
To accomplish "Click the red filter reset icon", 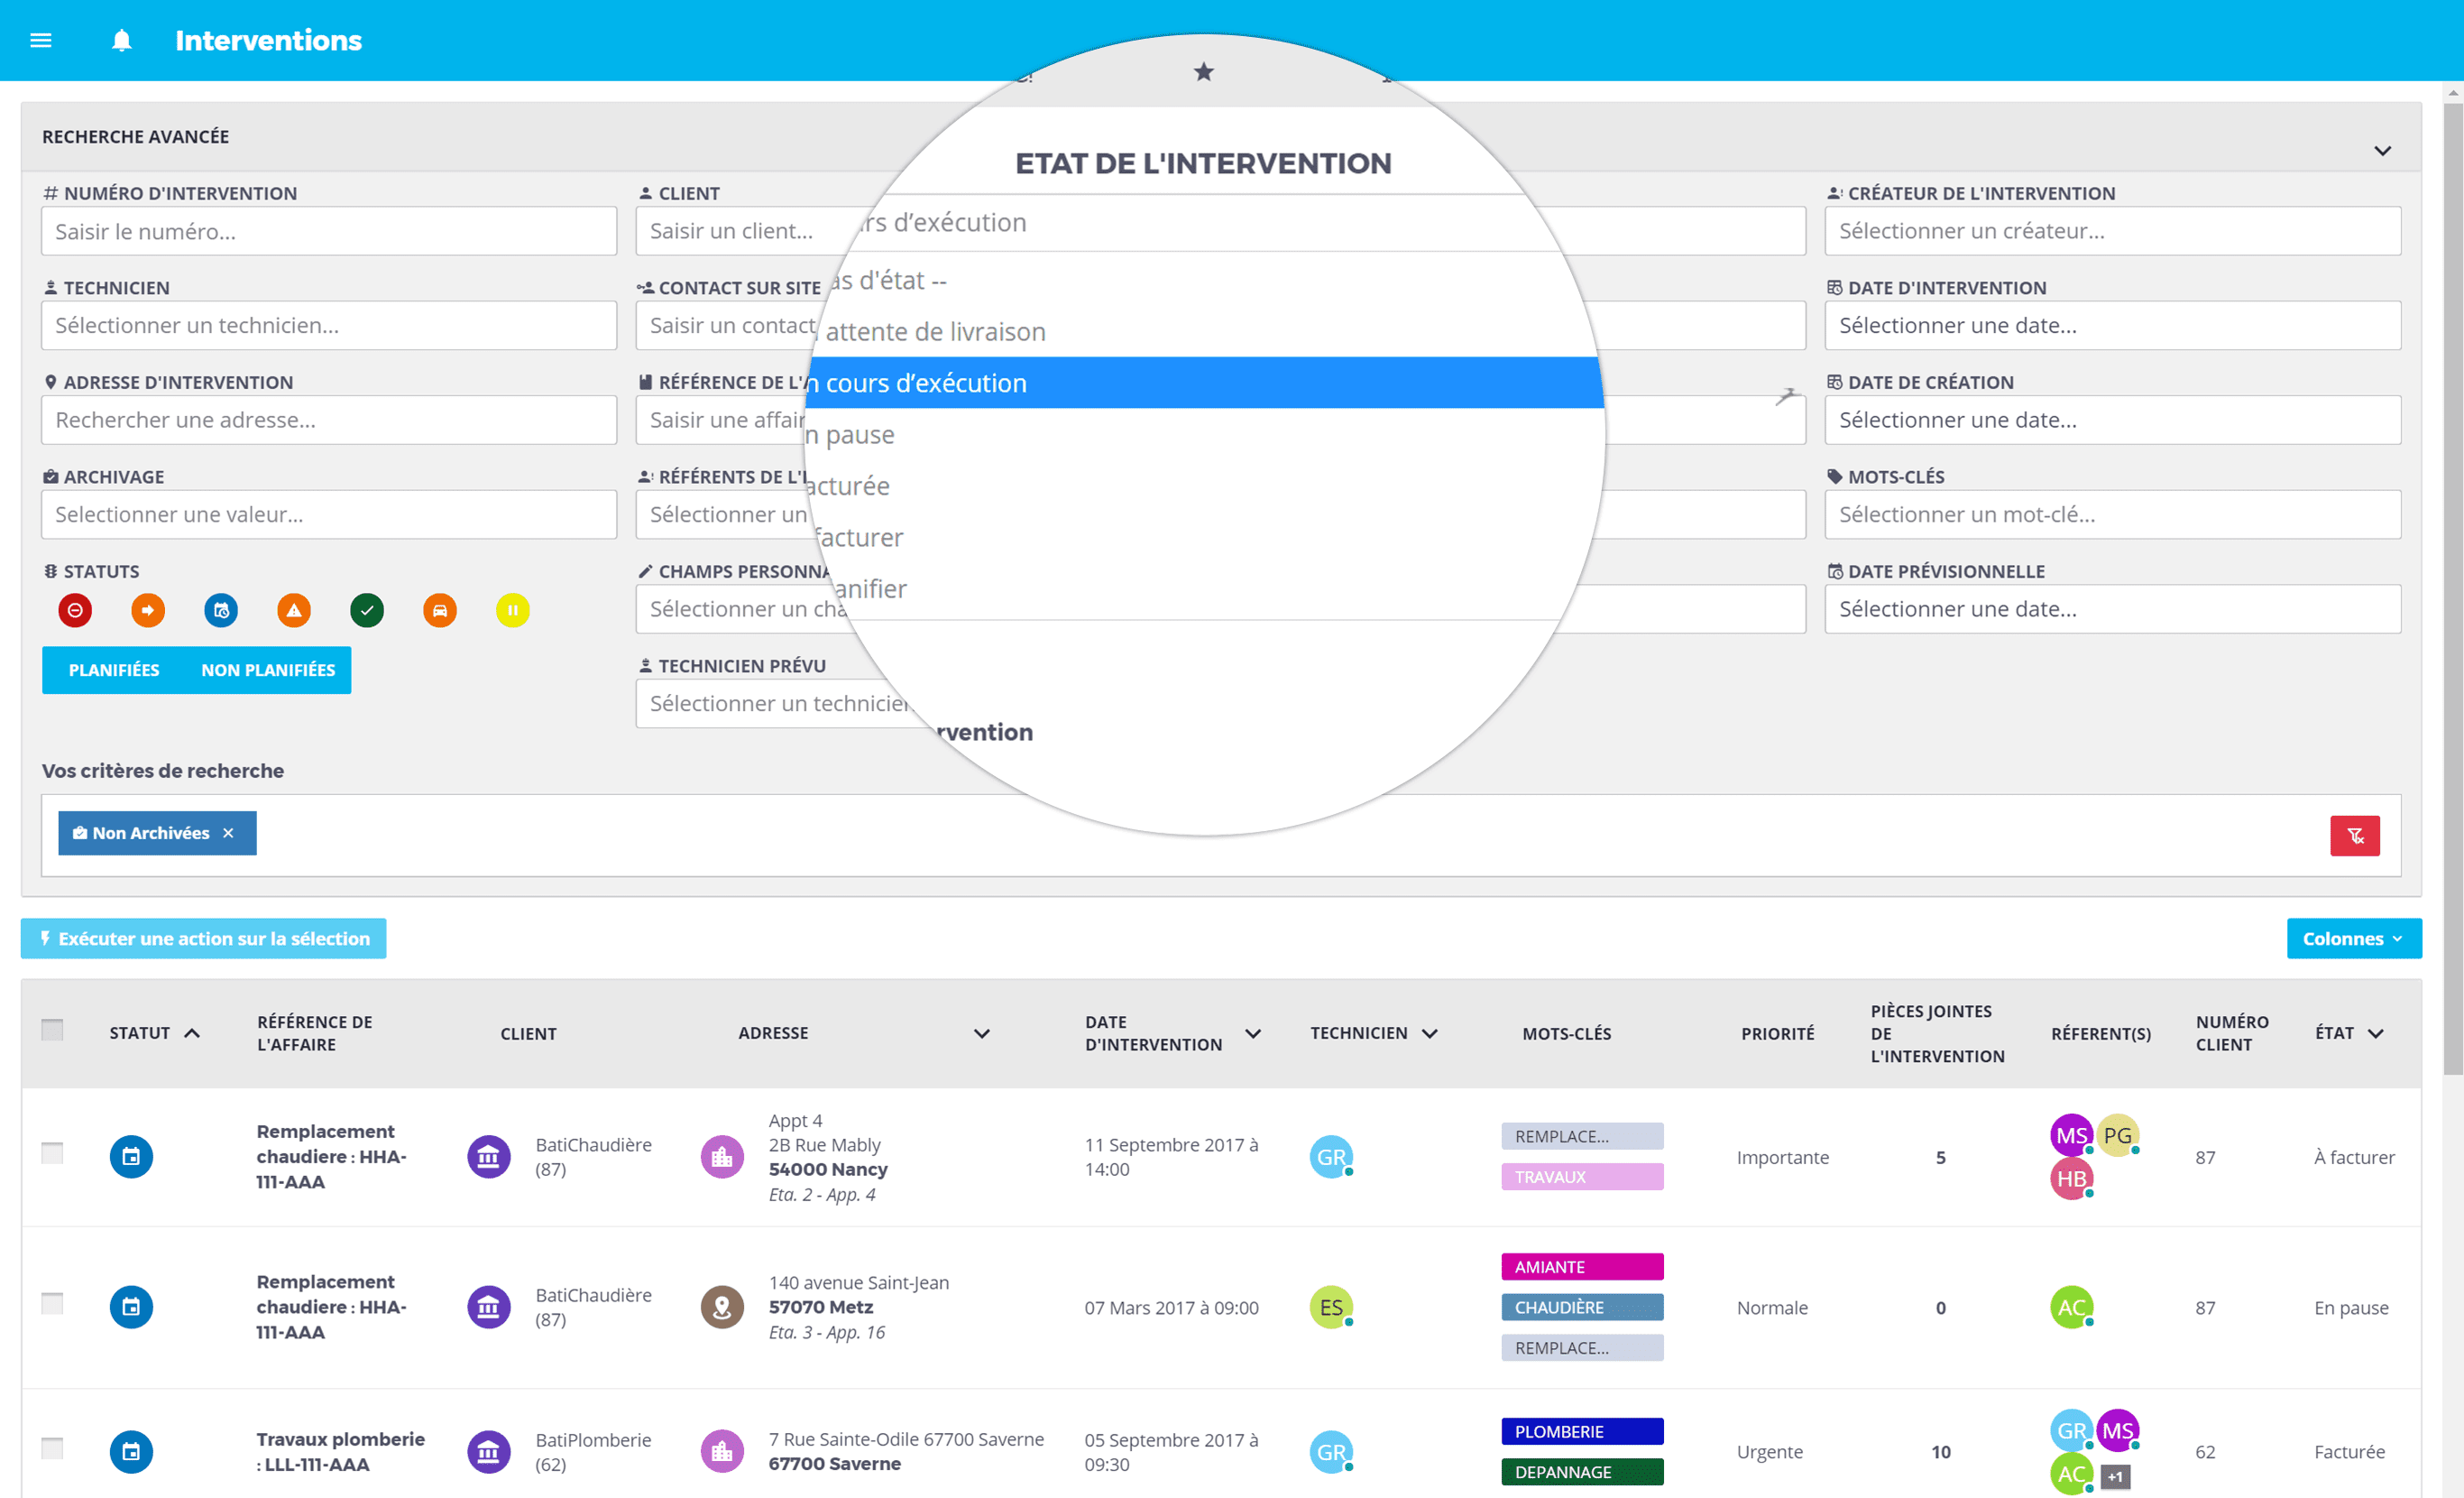I will [x=2357, y=833].
